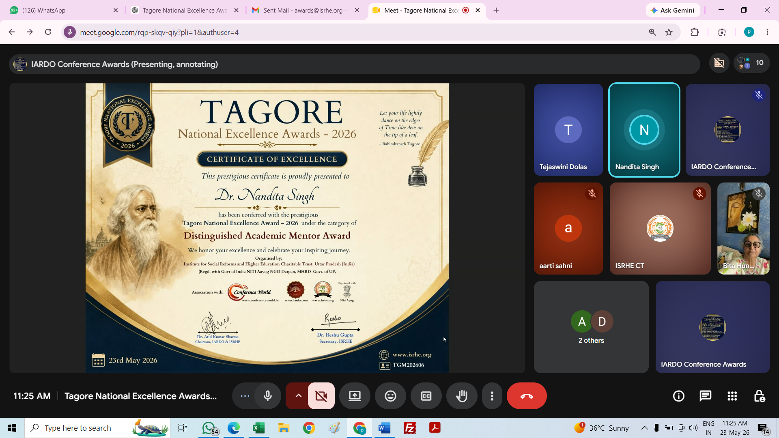The width and height of the screenshot is (779, 438).
Task: Switch to Tagore National Excellence Awards tab
Action: click(x=185, y=10)
